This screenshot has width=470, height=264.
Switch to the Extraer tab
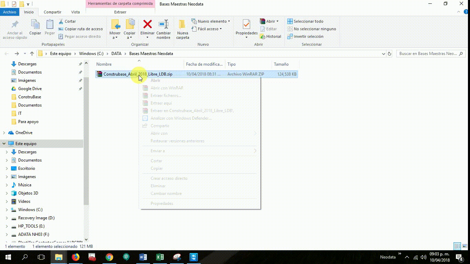click(120, 12)
